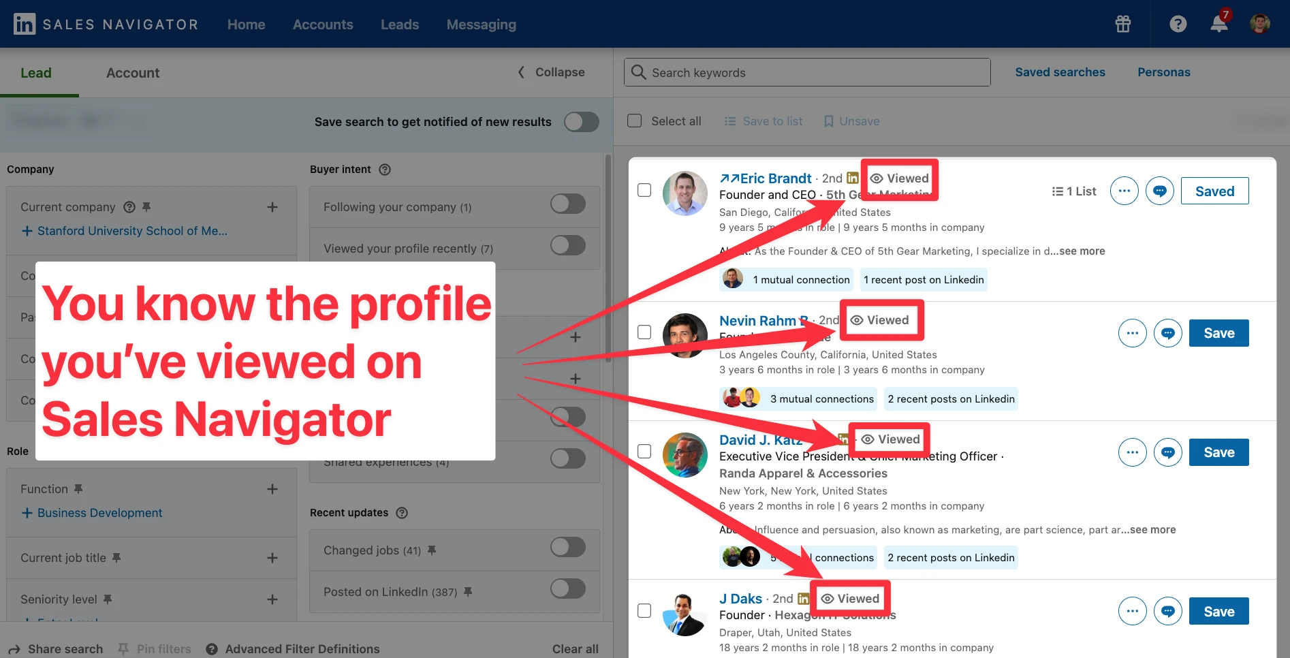The height and width of the screenshot is (658, 1290).
Task: Pin the Function filter
Action: pos(78,489)
